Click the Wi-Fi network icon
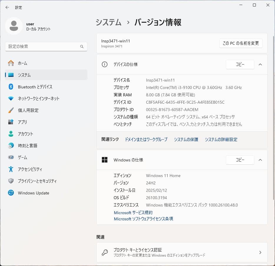 [11, 98]
